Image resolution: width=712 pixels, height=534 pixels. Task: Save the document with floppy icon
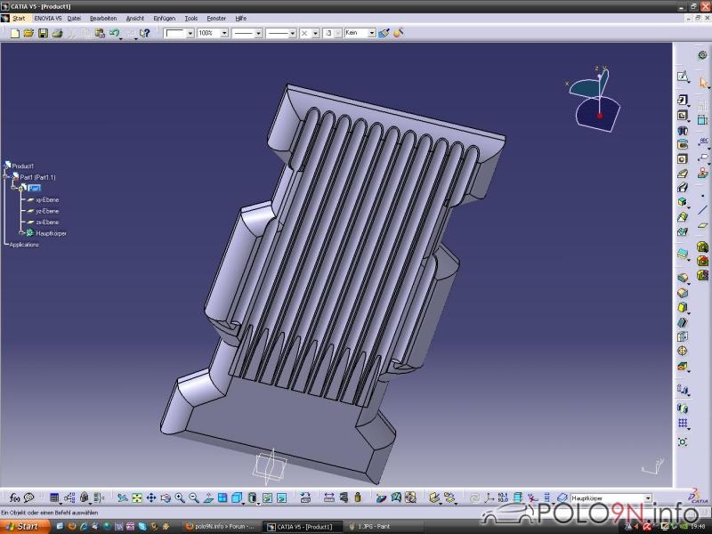pos(43,33)
